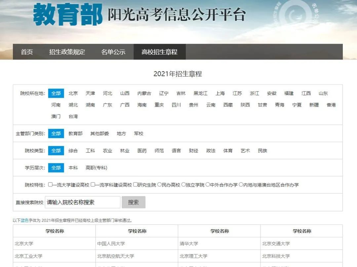
Task: Filter location by 广东
Action: (x=107, y=105)
